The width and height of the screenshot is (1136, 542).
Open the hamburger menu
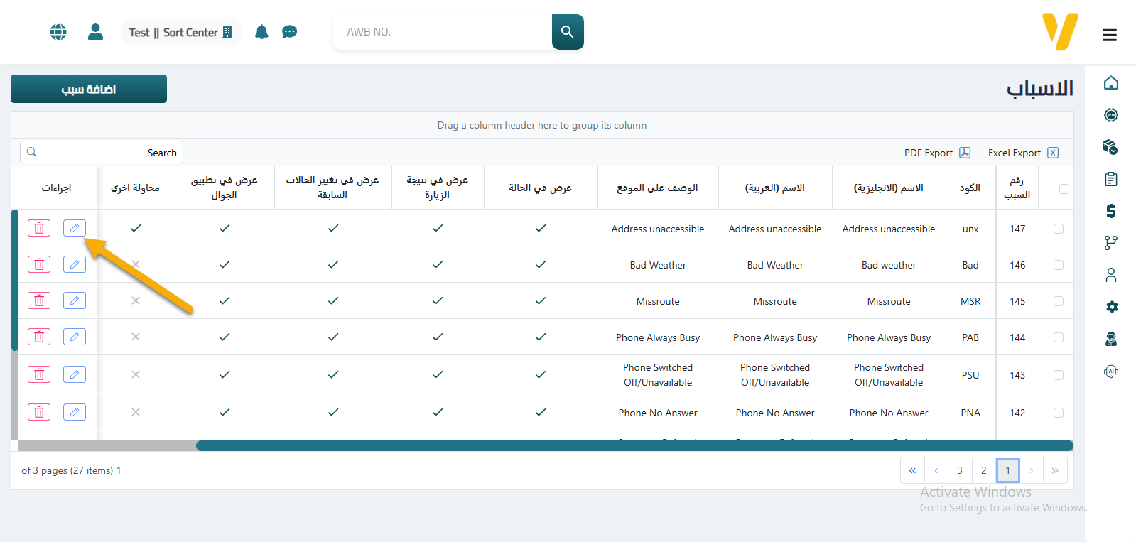tap(1109, 35)
